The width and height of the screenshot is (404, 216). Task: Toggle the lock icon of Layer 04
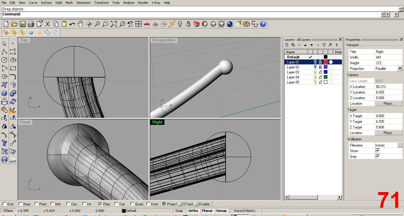click(x=320, y=77)
